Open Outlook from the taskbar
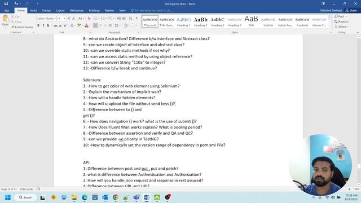 105,197
